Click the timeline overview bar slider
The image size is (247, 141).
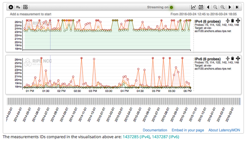123,101
